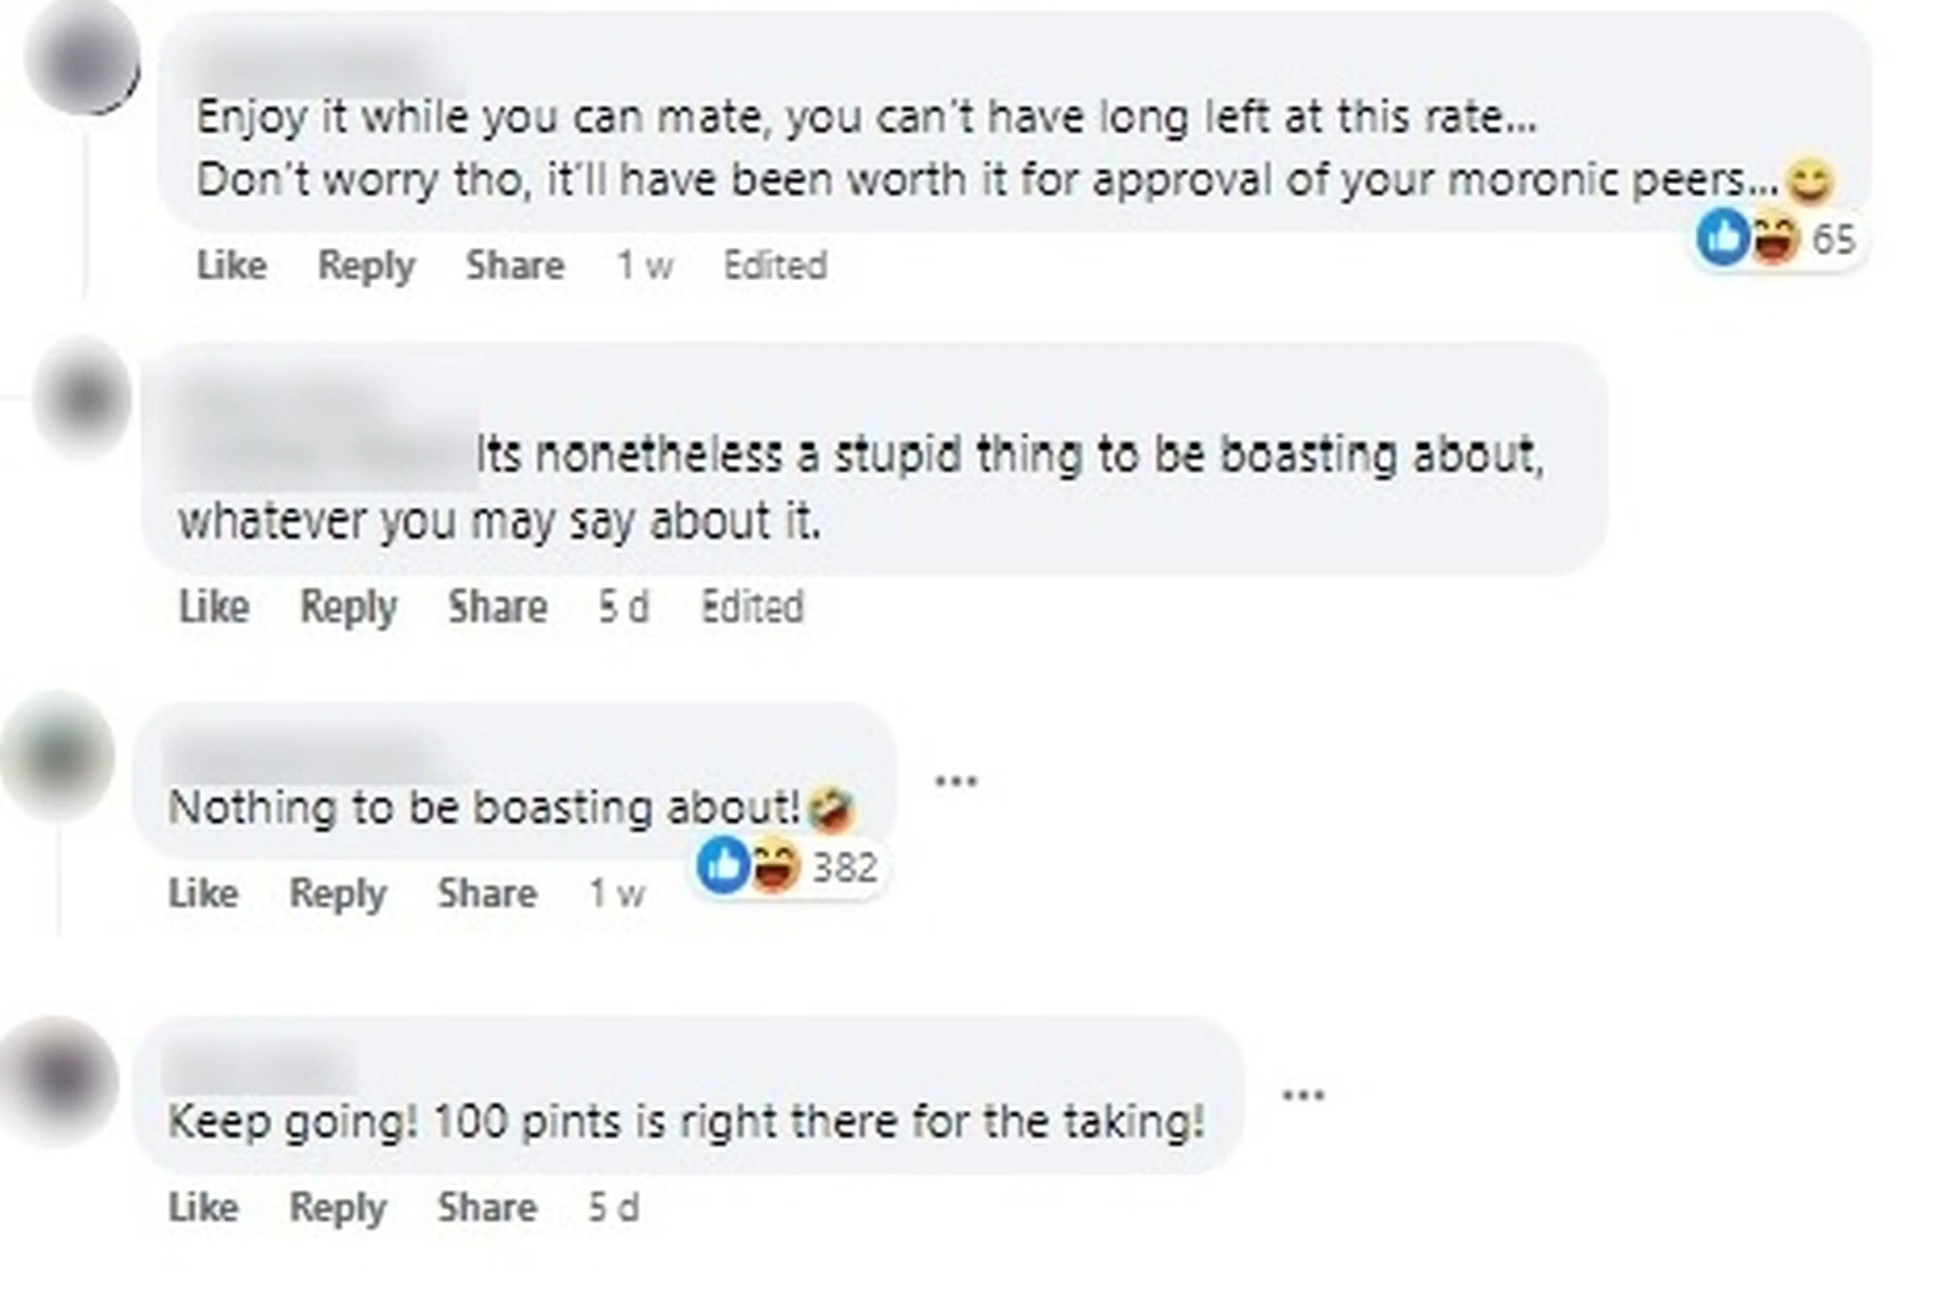The image size is (1942, 1307).
Task: Like the 'Enjoy it while you can mate' comment
Action: click(231, 266)
